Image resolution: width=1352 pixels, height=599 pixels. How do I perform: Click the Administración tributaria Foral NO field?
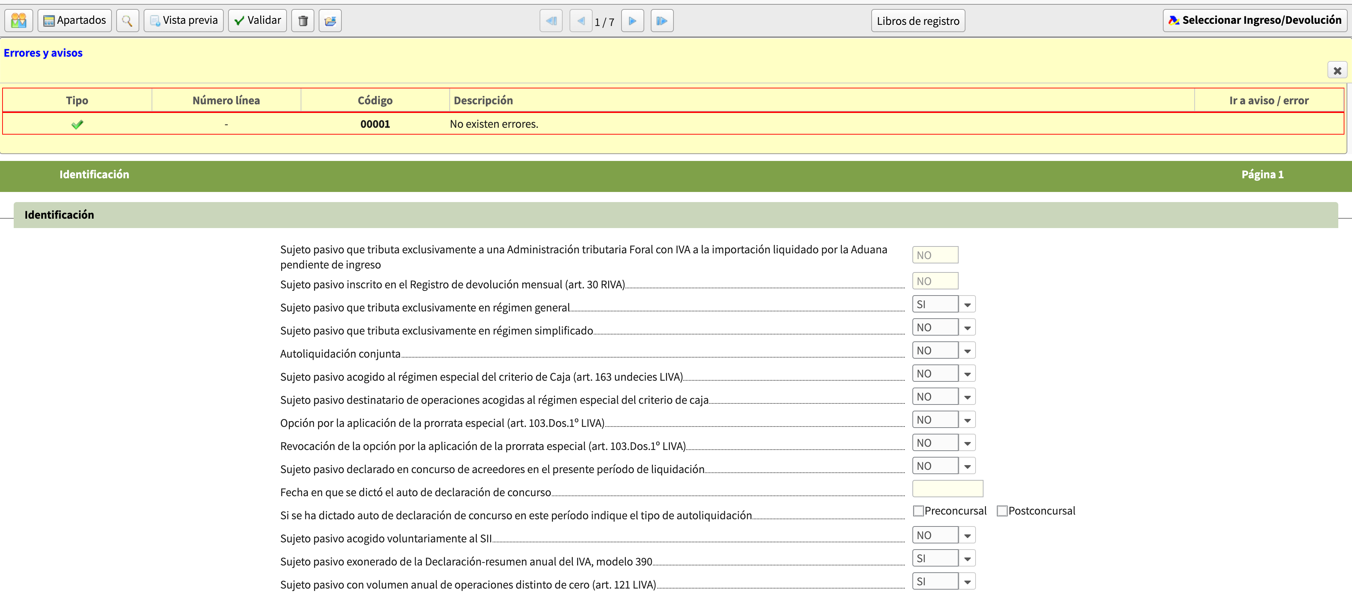click(x=935, y=255)
